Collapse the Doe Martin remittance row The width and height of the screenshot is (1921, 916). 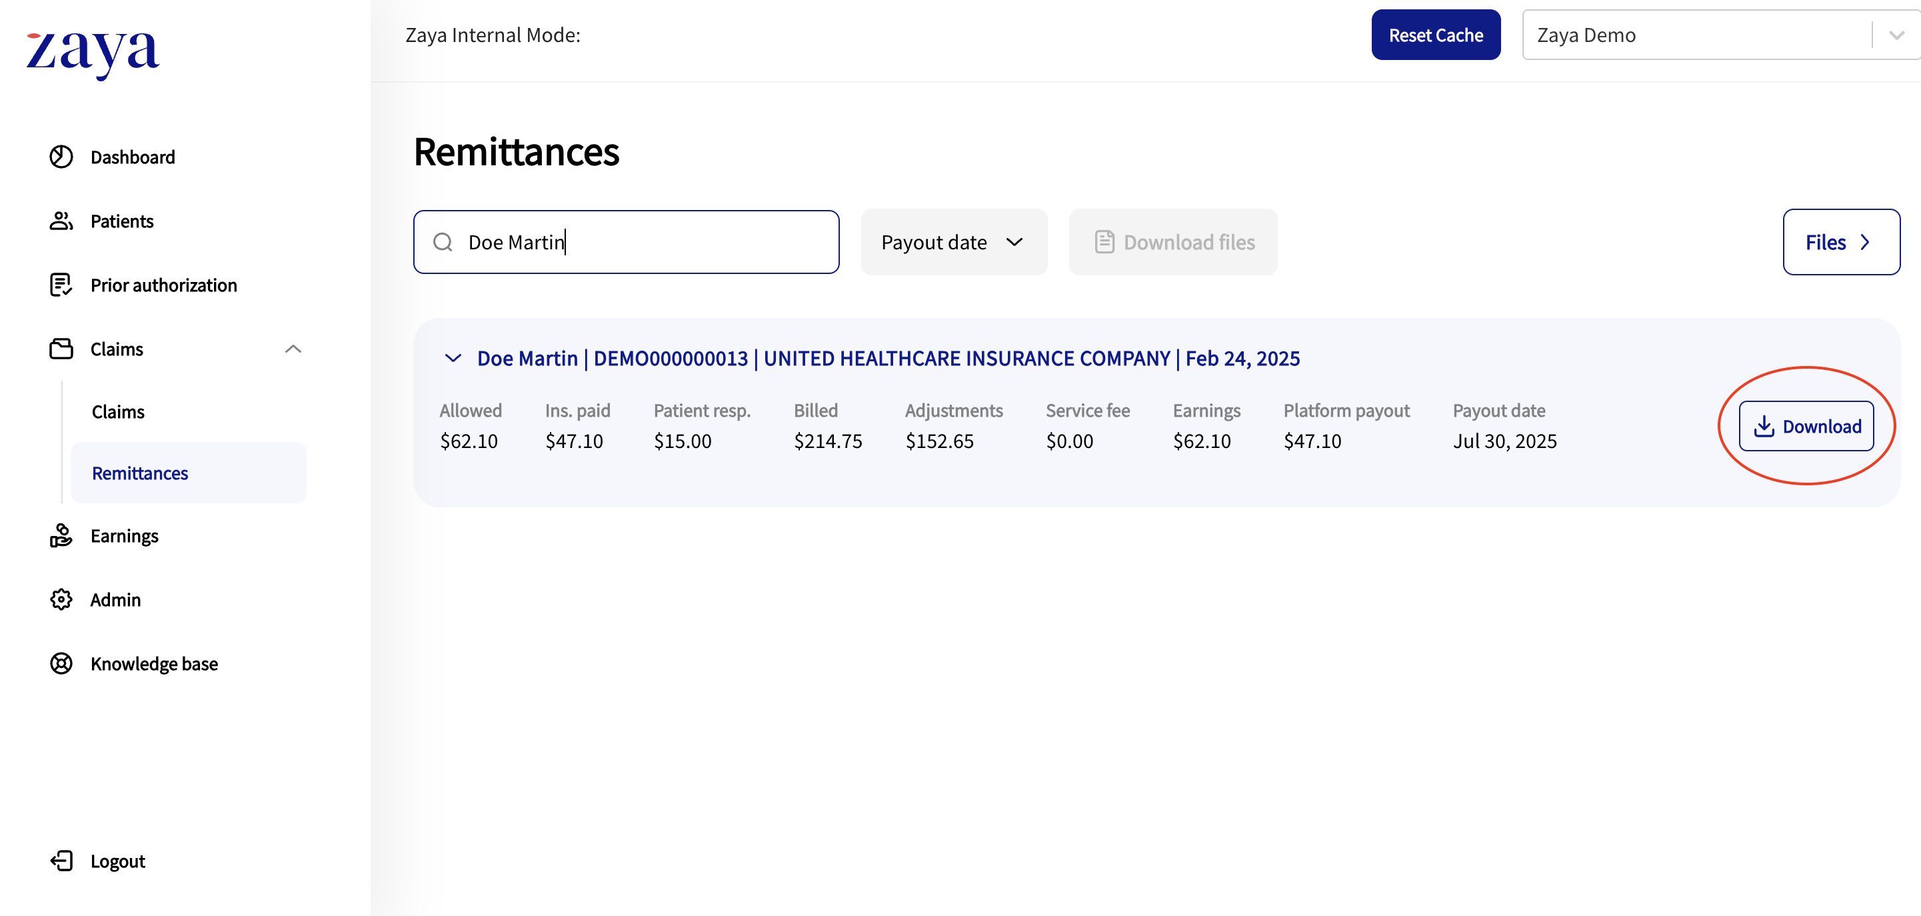click(x=453, y=359)
